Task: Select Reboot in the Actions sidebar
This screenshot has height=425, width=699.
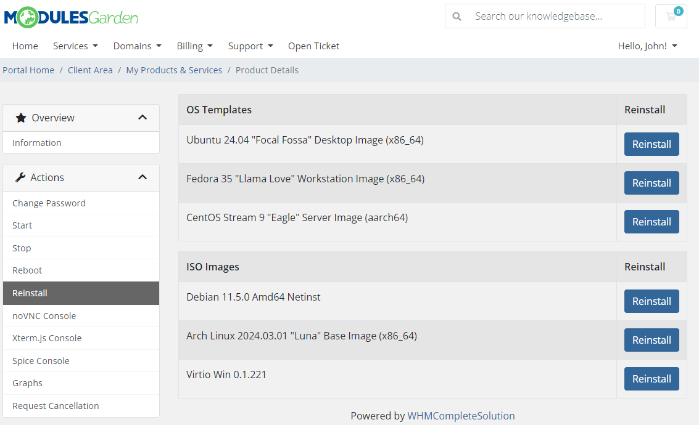Action: (x=27, y=270)
